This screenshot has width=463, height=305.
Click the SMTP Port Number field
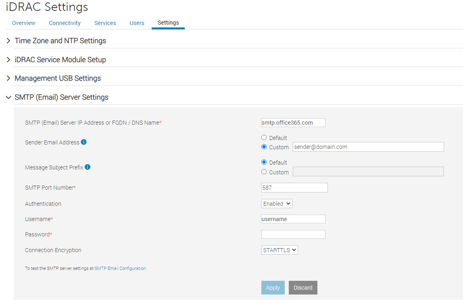coord(294,187)
